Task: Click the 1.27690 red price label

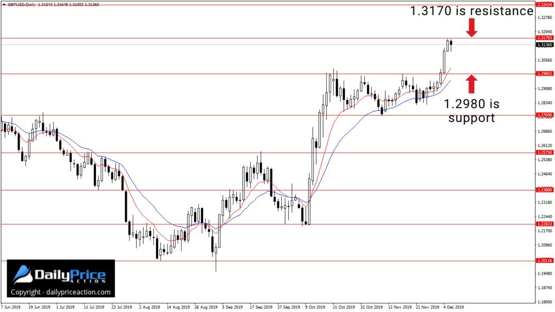Action: coord(545,115)
